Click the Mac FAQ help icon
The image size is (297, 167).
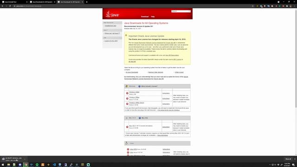140,118
